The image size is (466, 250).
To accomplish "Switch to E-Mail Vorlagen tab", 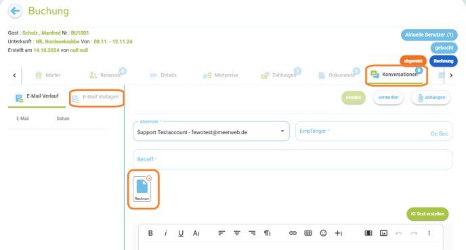I will pyautogui.click(x=96, y=98).
